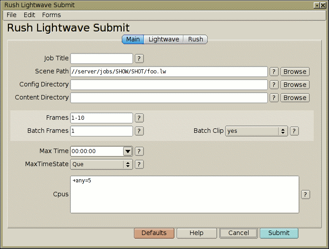This screenshot has width=329, height=249.
Task: Click the Job Title input field
Action: pos(102,59)
